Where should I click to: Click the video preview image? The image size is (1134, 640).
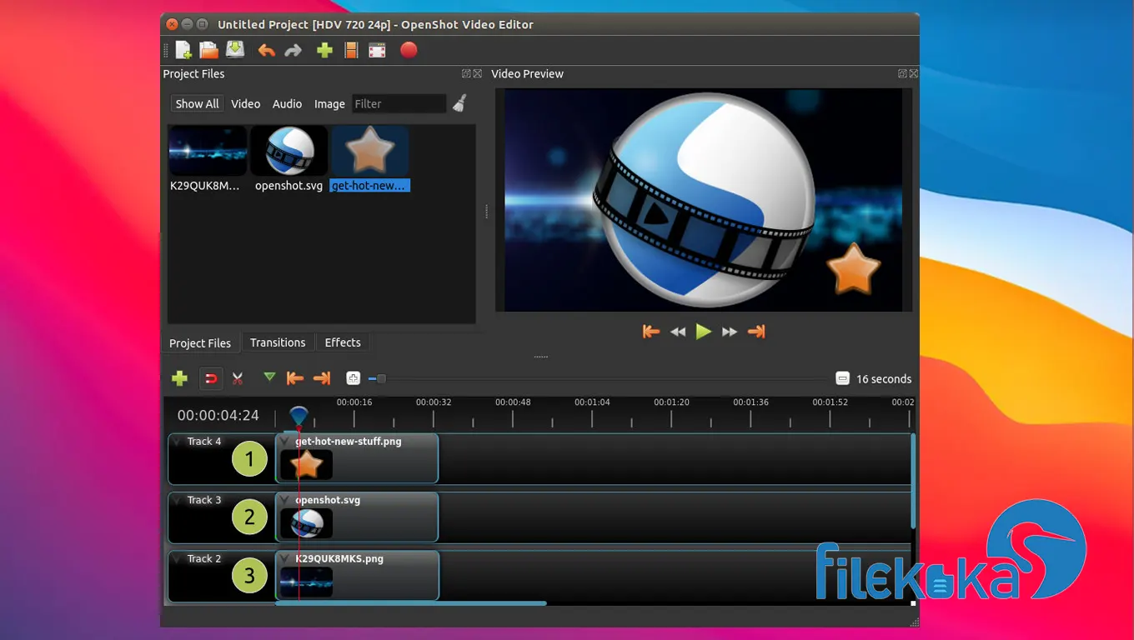(x=703, y=200)
